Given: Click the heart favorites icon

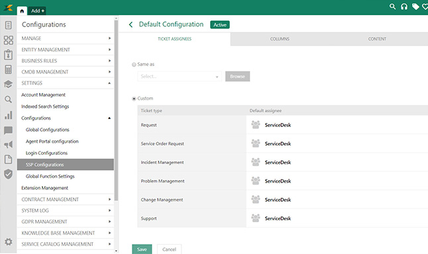Looking at the screenshot, I should point(425,7).
